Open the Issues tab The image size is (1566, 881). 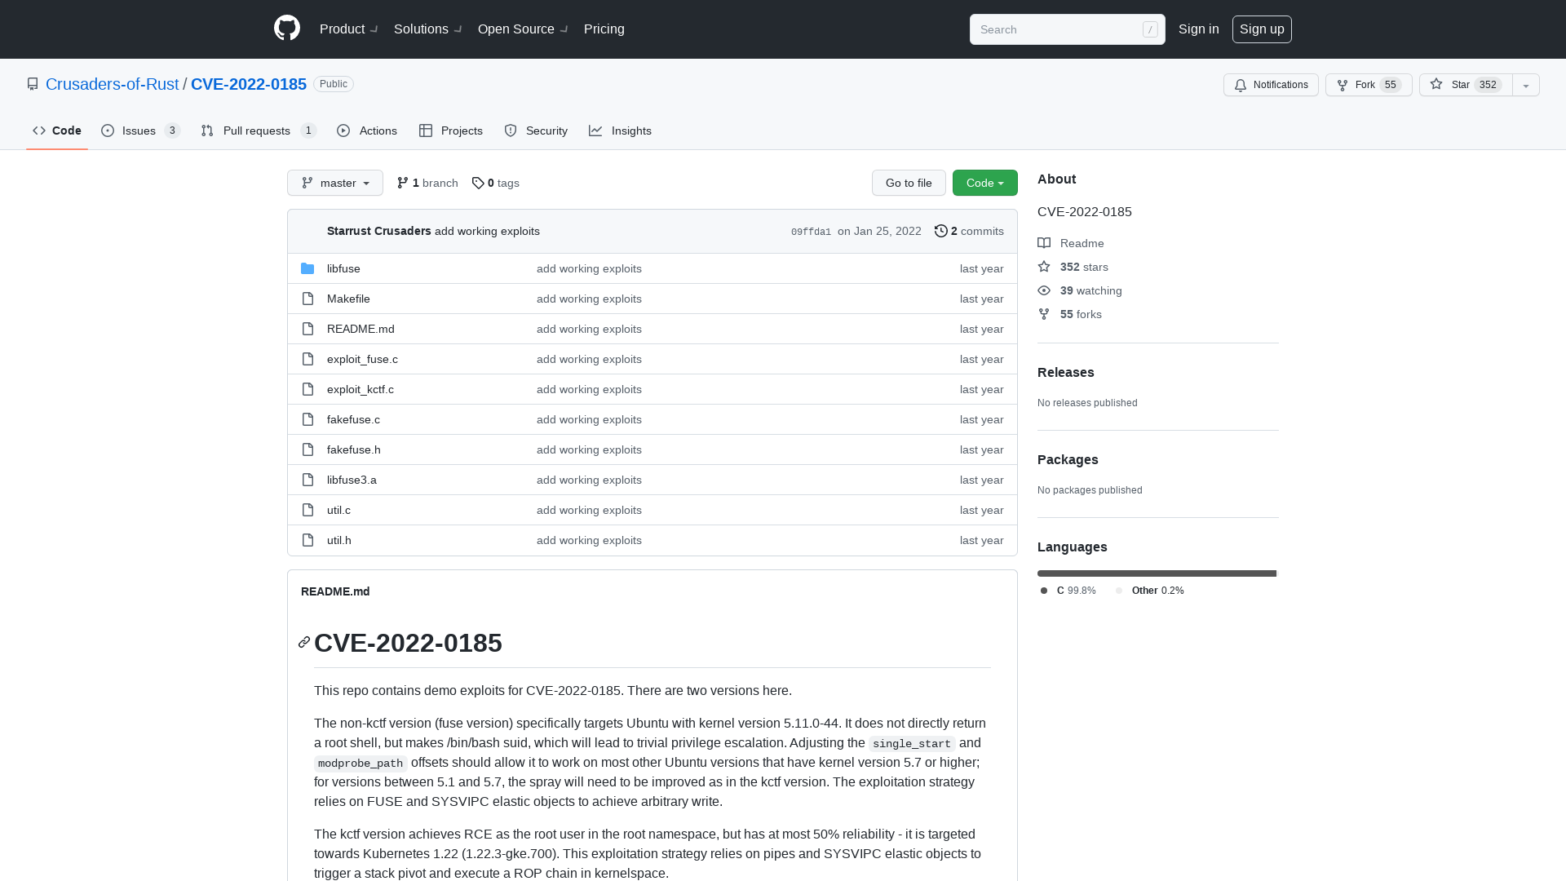(140, 131)
